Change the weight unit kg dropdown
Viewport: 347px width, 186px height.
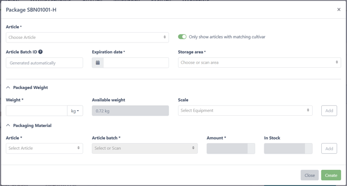(x=75, y=111)
